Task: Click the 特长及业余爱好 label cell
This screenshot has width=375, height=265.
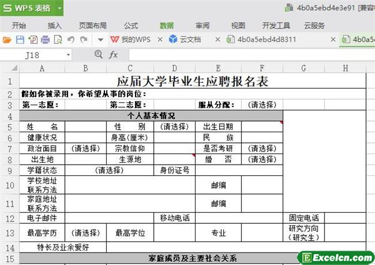Action: pyautogui.click(x=63, y=248)
